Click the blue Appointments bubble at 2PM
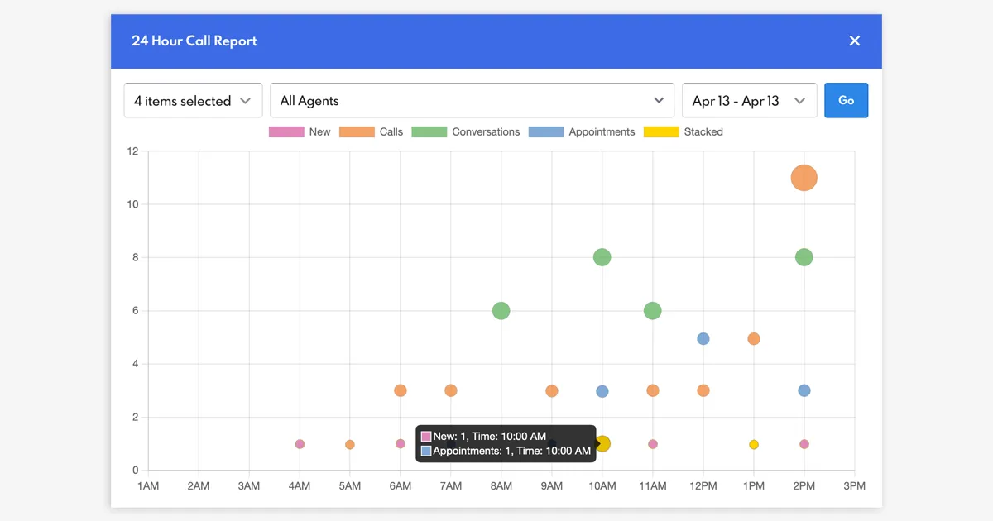Screen dimensions: 993x521 804,390
